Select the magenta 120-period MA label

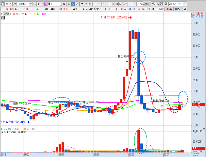44,14
